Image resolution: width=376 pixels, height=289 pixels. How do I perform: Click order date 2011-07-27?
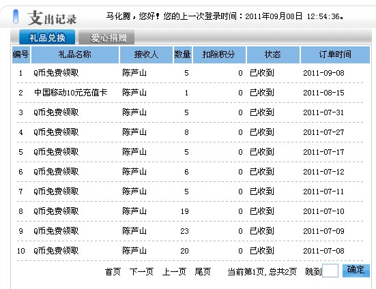(x=323, y=132)
